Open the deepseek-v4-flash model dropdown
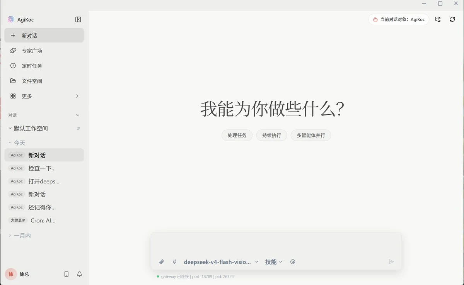The image size is (464, 285). (221, 262)
